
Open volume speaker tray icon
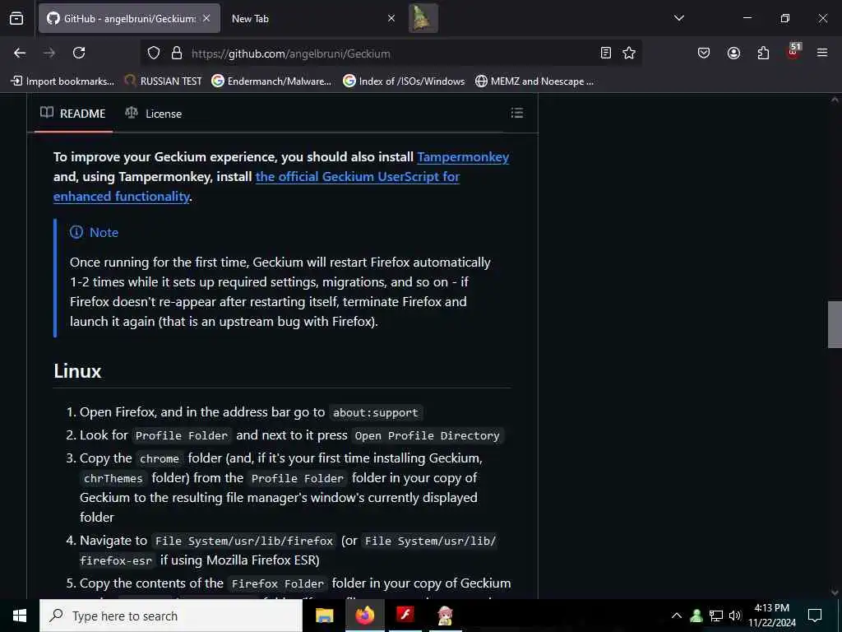(735, 616)
